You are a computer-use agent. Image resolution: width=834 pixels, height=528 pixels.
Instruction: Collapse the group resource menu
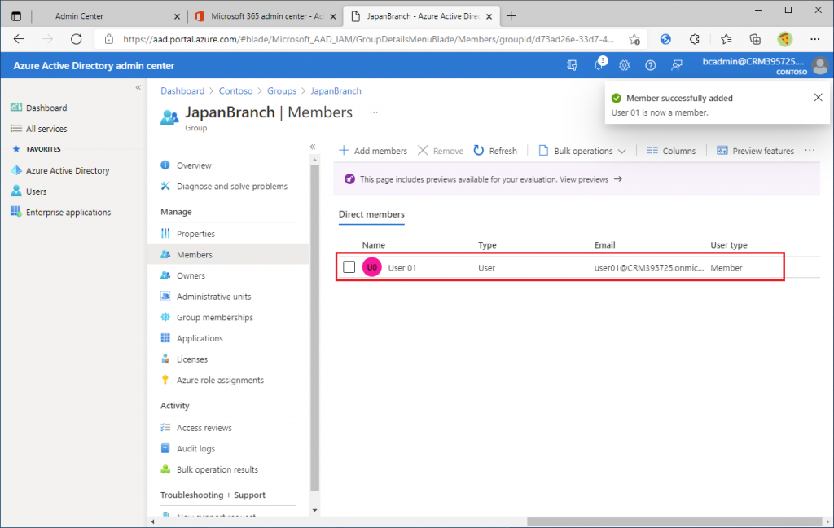click(313, 147)
